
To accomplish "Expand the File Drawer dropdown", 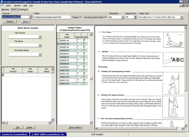I will (x=40, y=37).
